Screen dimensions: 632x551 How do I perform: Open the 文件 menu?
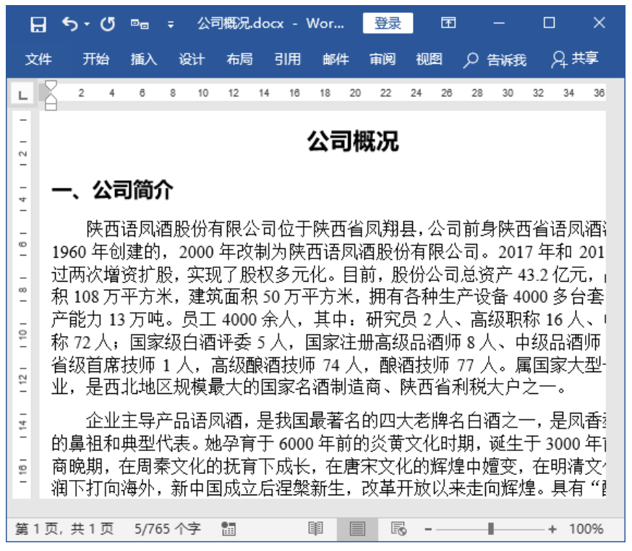coord(39,59)
